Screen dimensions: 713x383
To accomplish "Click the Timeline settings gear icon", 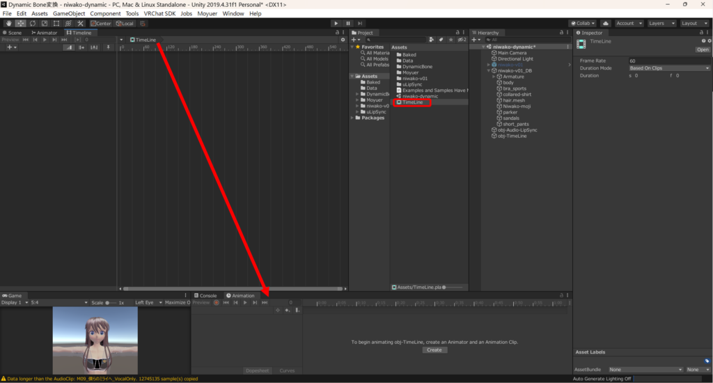I will [343, 40].
